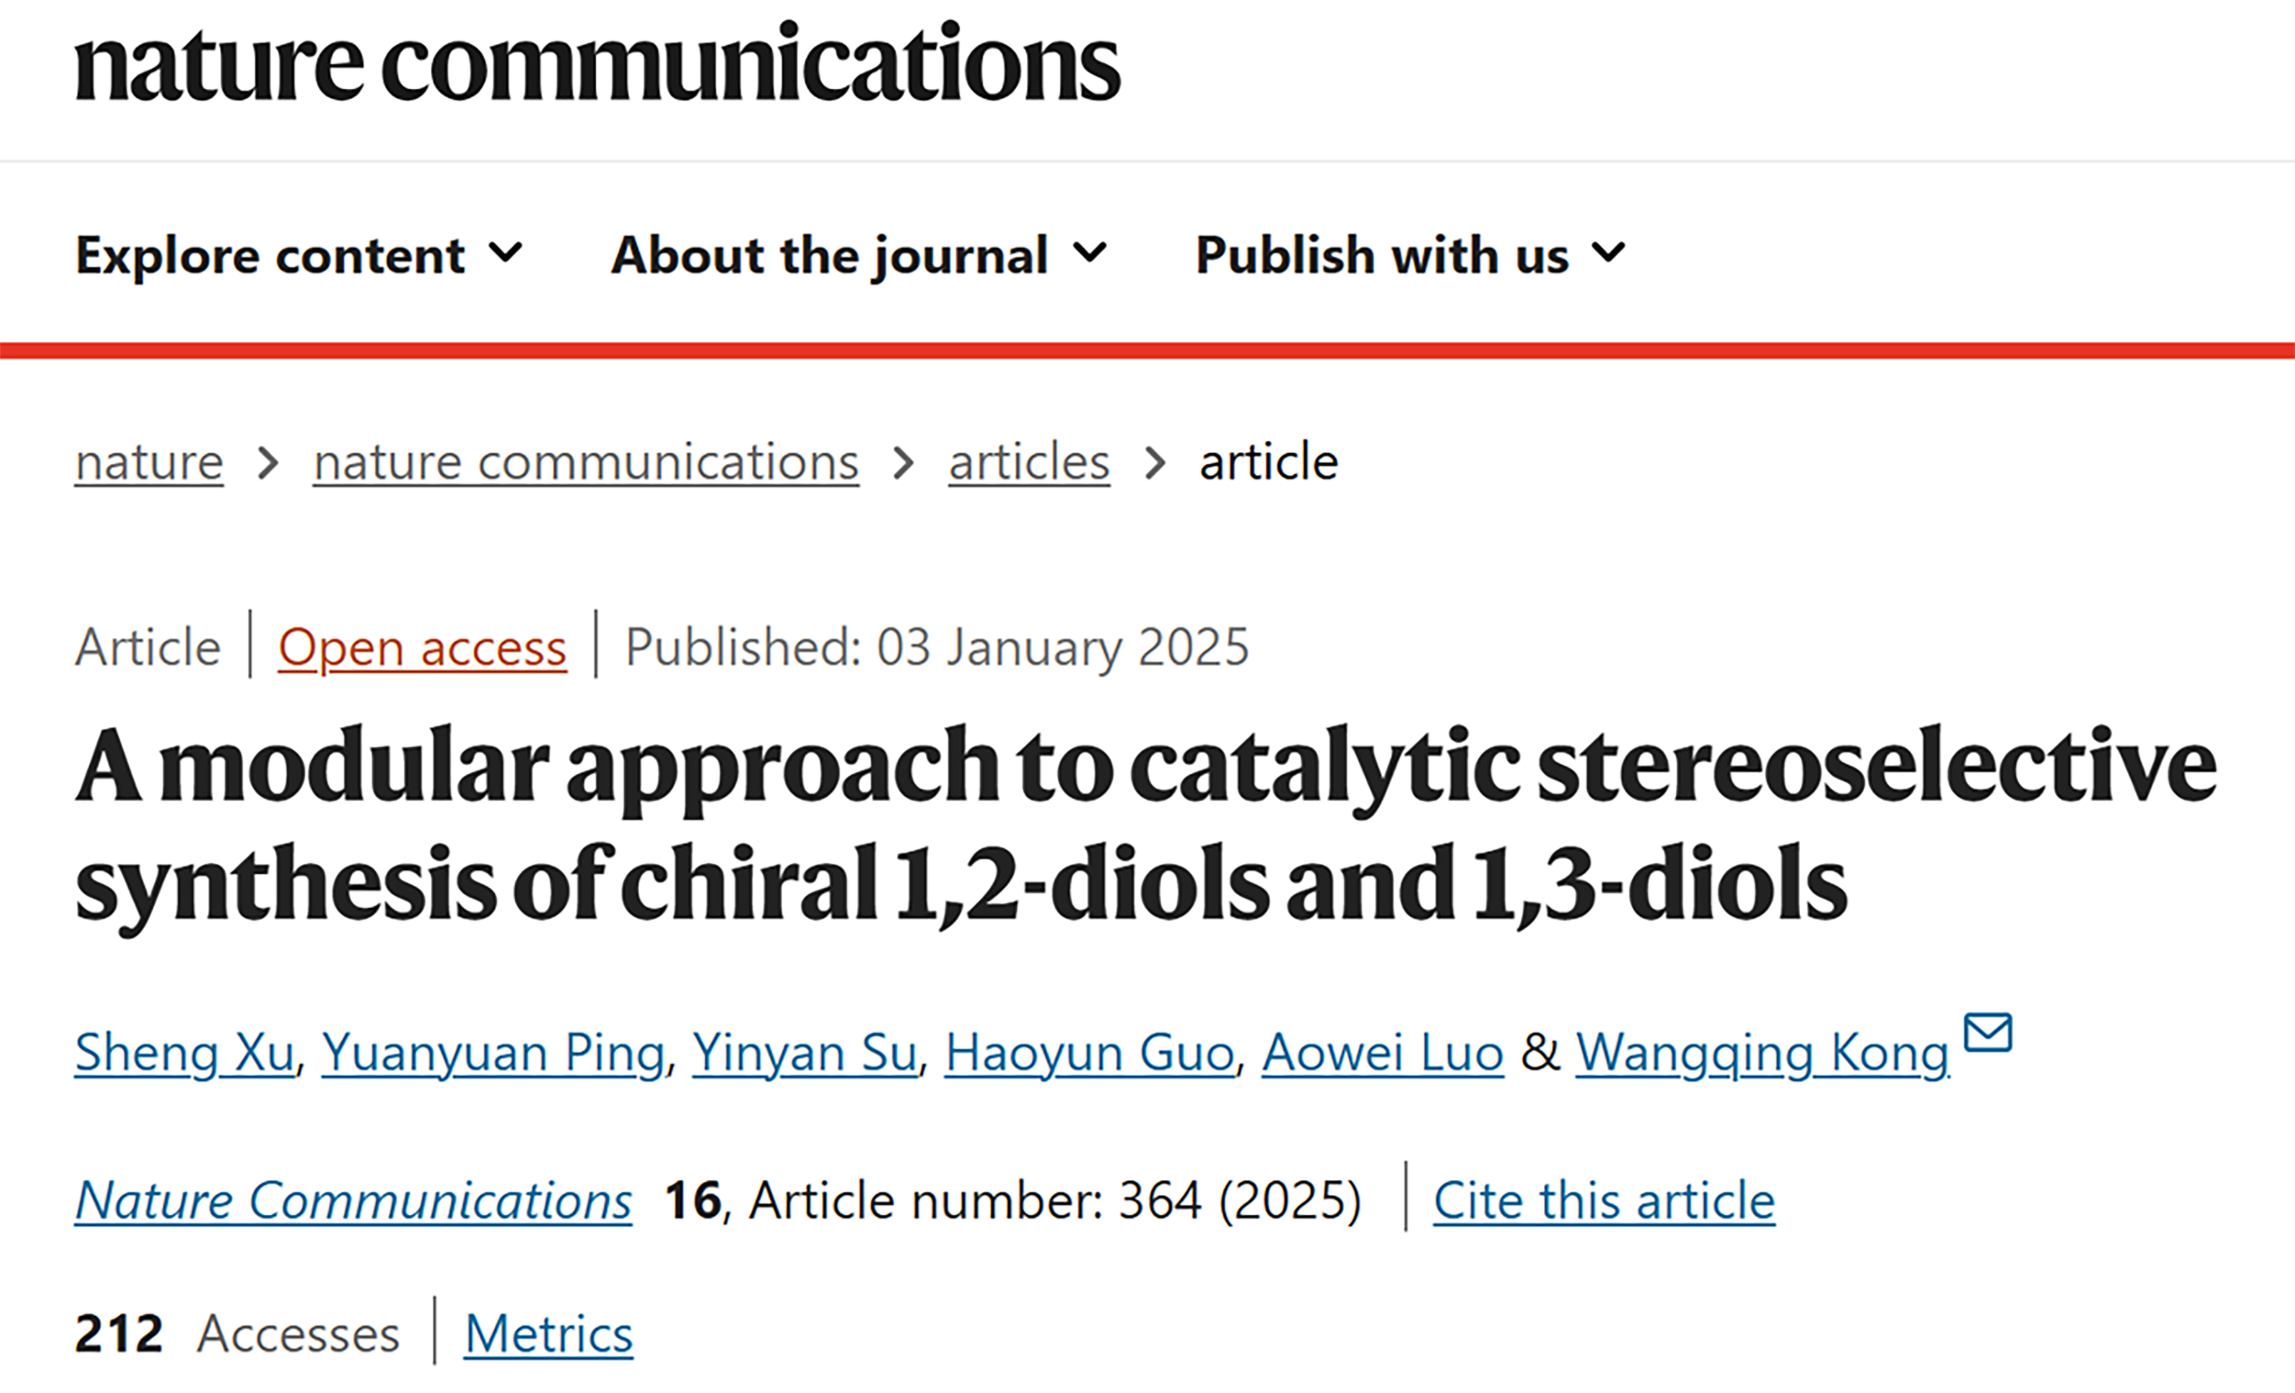Open the About the journal menu
The width and height of the screenshot is (2295, 1393).
click(x=830, y=255)
